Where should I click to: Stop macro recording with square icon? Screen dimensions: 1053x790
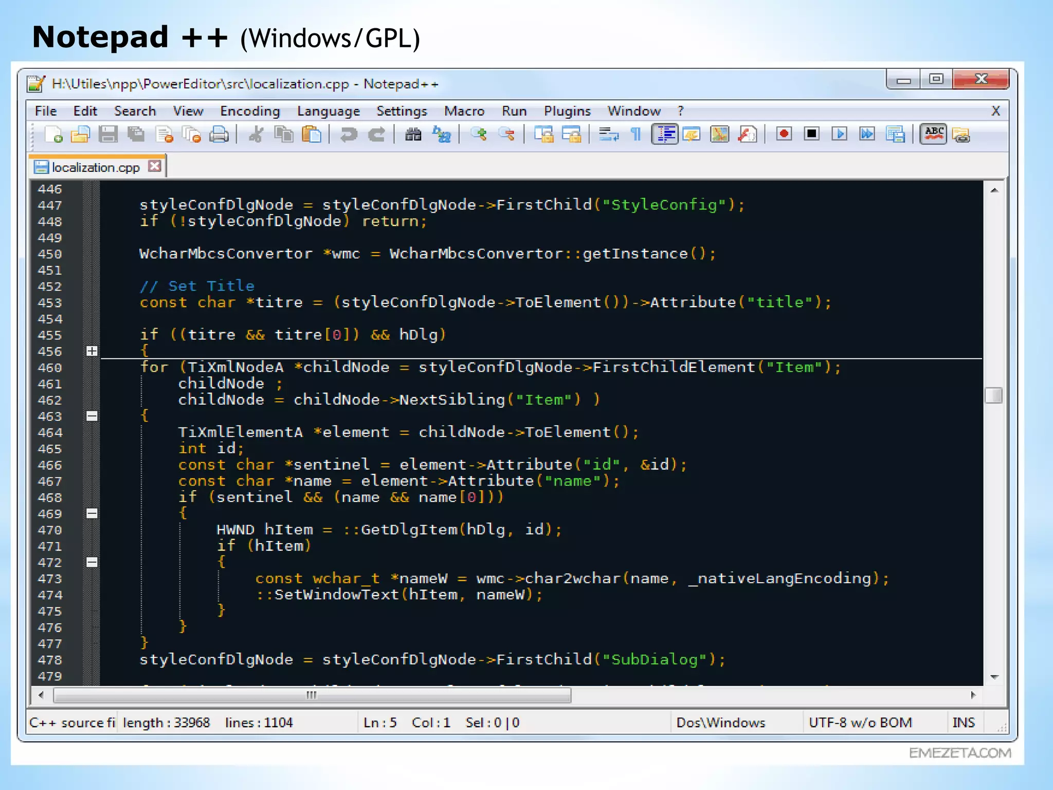812,135
